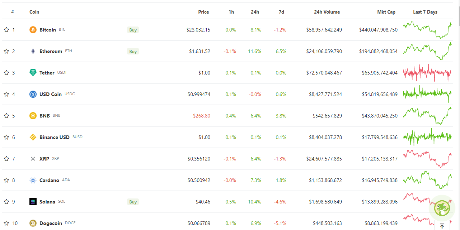
Task: Click the Bitcoin logo icon
Action: click(33, 30)
